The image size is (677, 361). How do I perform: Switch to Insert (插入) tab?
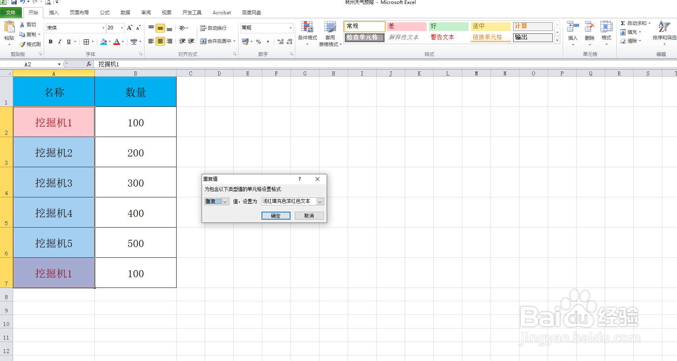coord(54,13)
